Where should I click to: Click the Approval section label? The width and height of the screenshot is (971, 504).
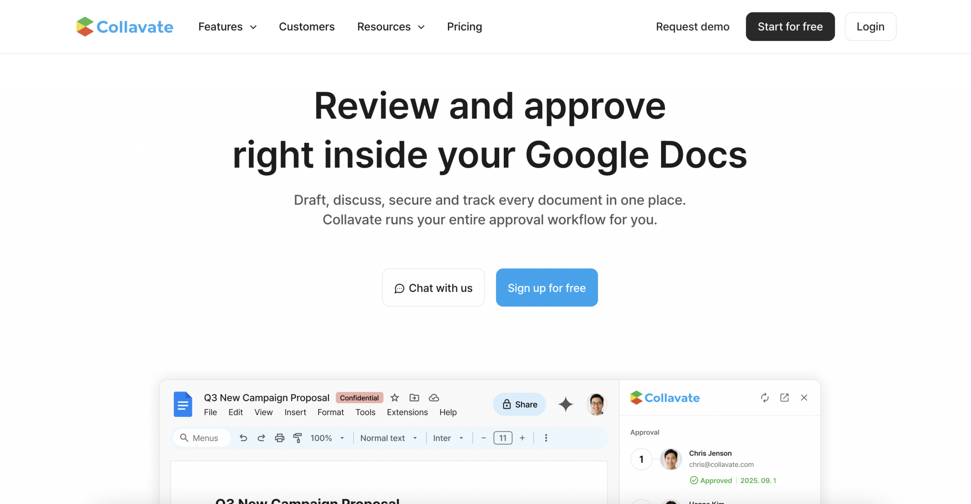645,432
